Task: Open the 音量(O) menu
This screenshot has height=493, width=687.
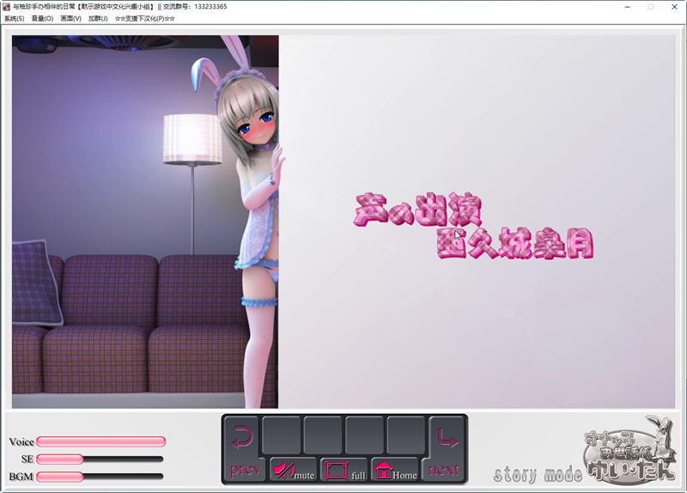Action: (42, 18)
